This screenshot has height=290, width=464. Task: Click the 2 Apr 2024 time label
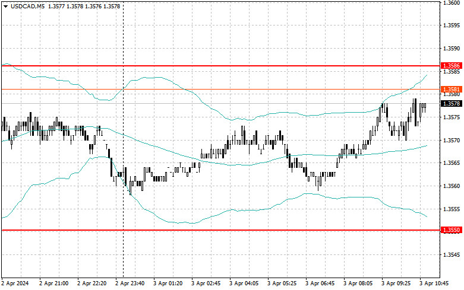(15, 283)
